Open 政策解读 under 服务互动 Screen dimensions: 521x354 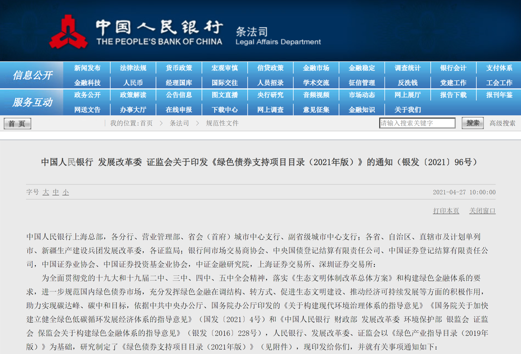[x=133, y=95]
